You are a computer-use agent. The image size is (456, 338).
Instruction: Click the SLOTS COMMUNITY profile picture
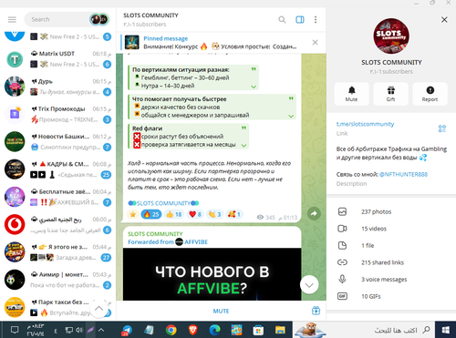pyautogui.click(x=391, y=36)
